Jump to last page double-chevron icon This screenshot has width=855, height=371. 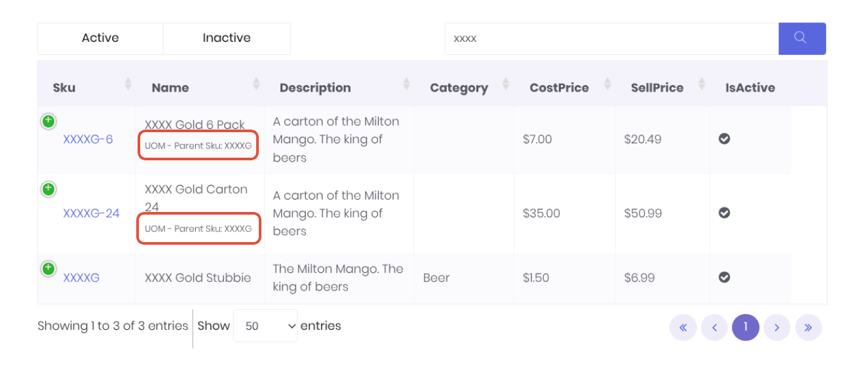pos(808,328)
